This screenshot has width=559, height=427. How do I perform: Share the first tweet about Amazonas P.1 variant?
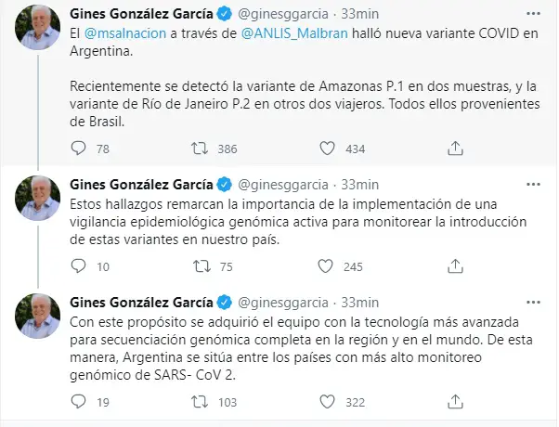coord(454,149)
